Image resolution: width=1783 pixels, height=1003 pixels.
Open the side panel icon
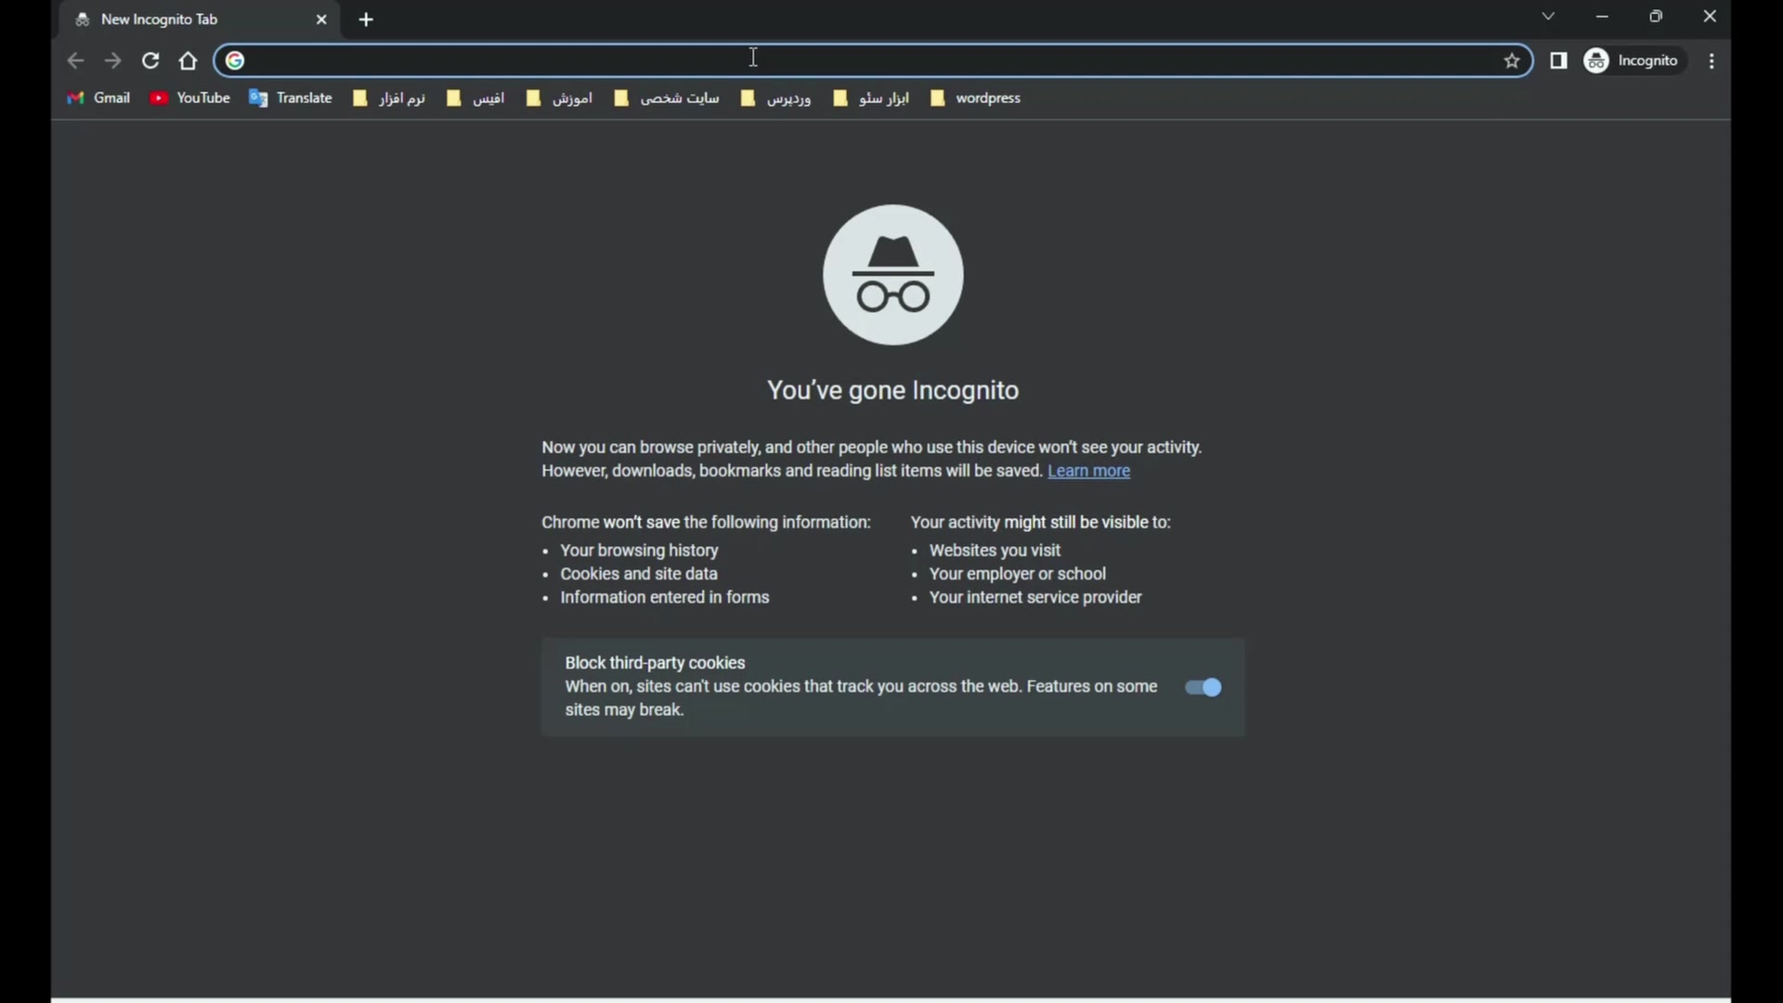(x=1558, y=61)
